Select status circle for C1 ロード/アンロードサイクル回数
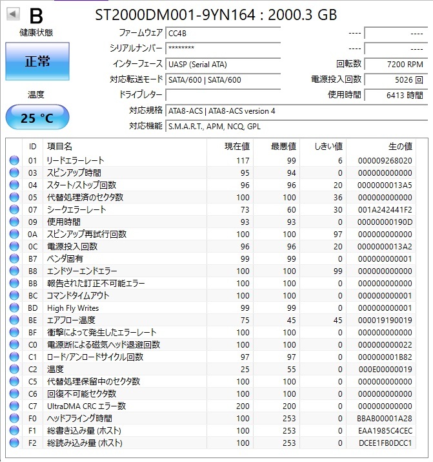The height and width of the screenshot is (462, 433). click(x=14, y=357)
